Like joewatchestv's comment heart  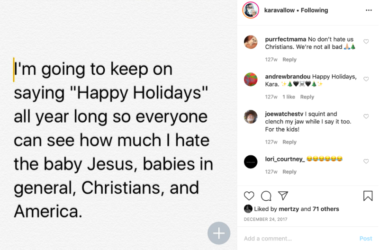click(x=366, y=116)
